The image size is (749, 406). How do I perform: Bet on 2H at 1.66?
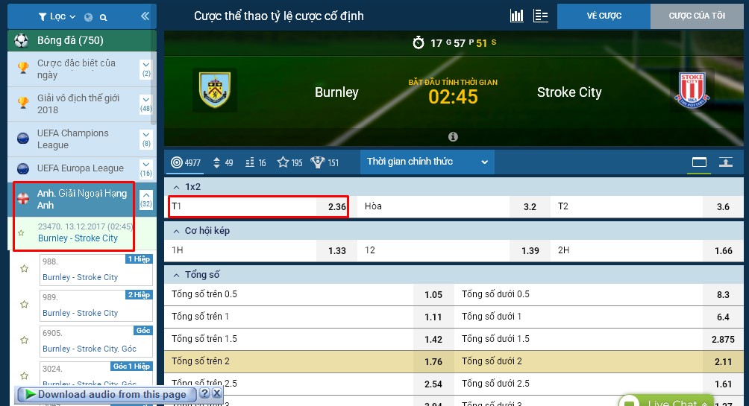(647, 250)
